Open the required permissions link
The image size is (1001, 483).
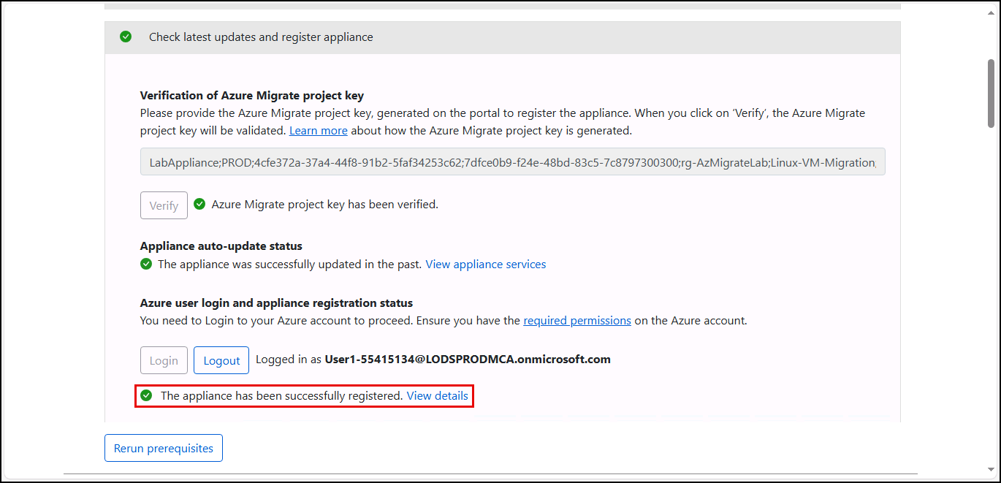click(x=577, y=320)
